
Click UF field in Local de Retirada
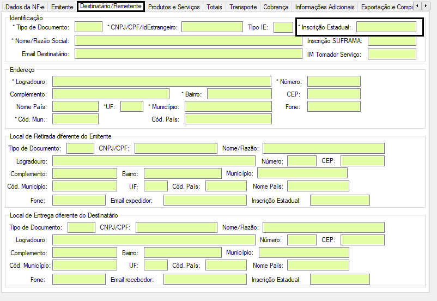(x=156, y=186)
